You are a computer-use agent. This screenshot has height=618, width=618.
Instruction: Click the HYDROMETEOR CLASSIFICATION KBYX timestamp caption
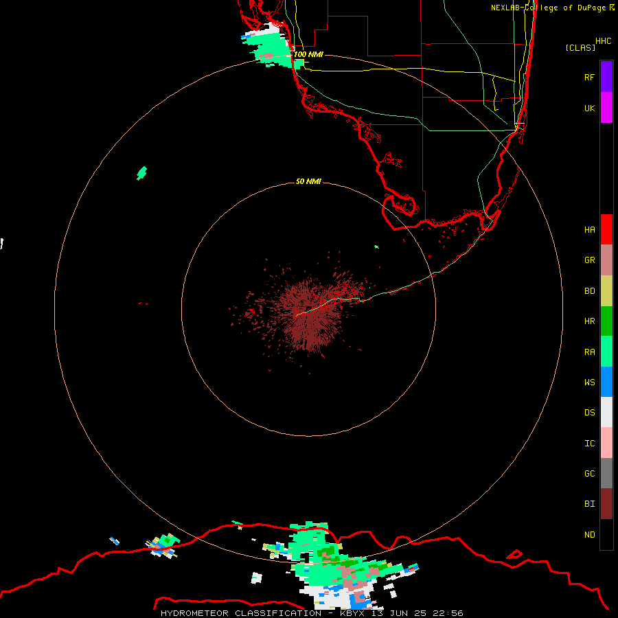tap(312, 613)
